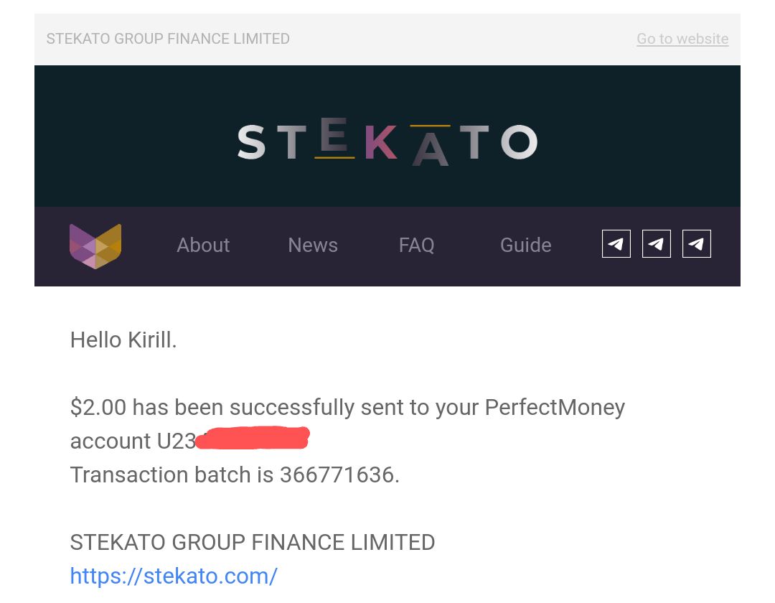The height and width of the screenshot is (603, 775).
Task: Open the About menu item
Action: [203, 246]
